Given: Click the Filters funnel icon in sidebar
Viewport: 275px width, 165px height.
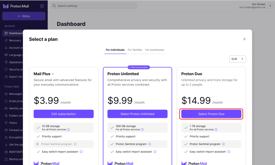Looking at the screenshot, I should [6, 123].
